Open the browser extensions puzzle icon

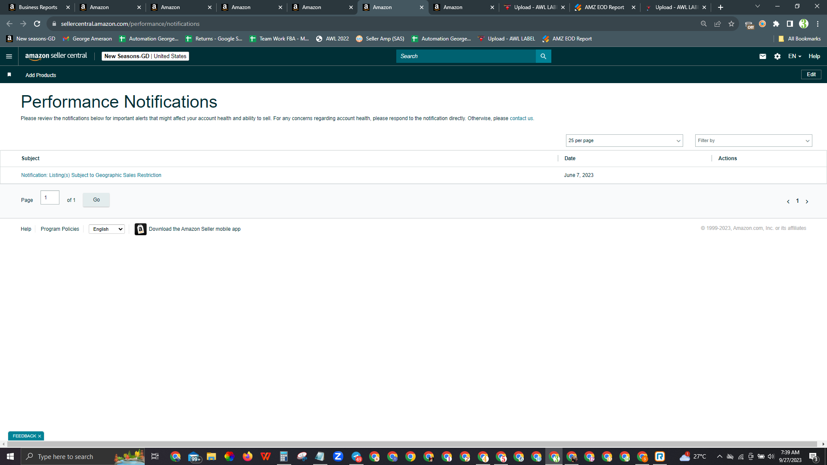776,24
